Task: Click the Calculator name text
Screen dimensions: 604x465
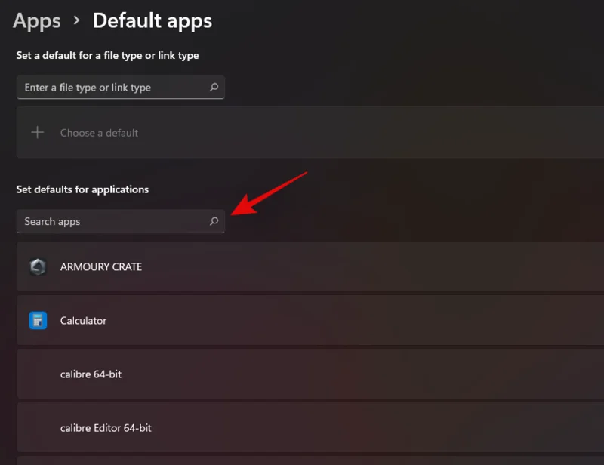Action: coord(83,320)
